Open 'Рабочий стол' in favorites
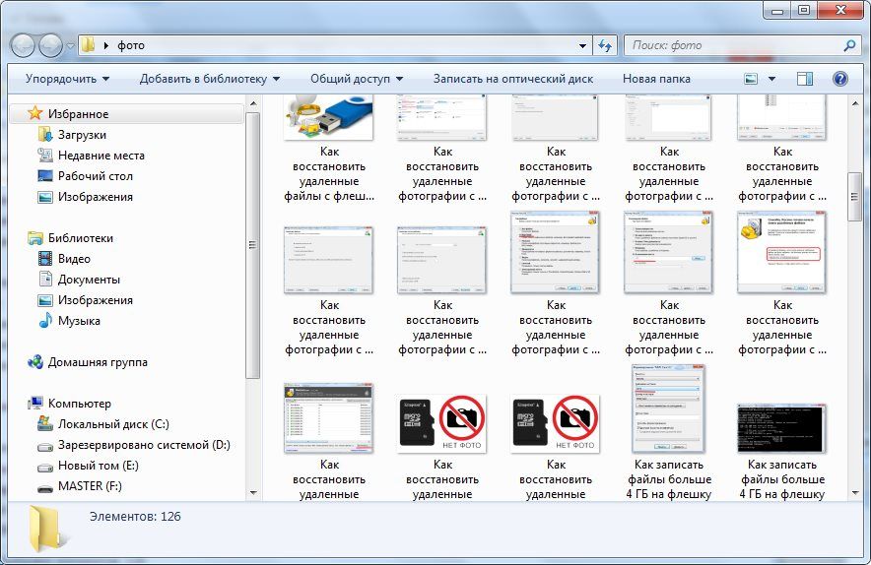Screen dimensions: 871x565 pyautogui.click(x=95, y=176)
